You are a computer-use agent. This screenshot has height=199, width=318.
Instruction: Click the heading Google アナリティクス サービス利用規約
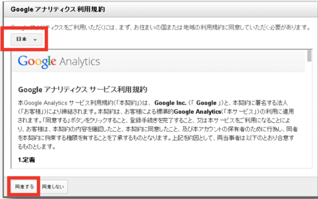point(83,90)
